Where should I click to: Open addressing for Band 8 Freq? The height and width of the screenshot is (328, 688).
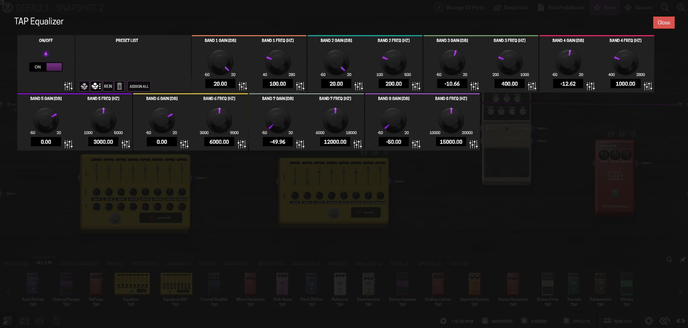(x=473, y=144)
